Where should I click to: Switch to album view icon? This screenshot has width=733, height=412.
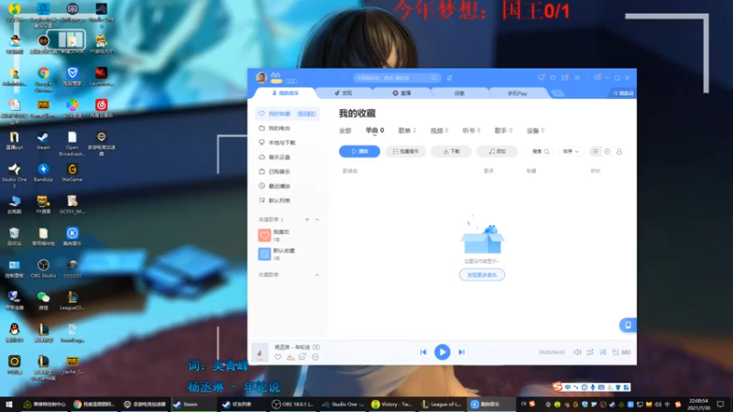tap(607, 151)
